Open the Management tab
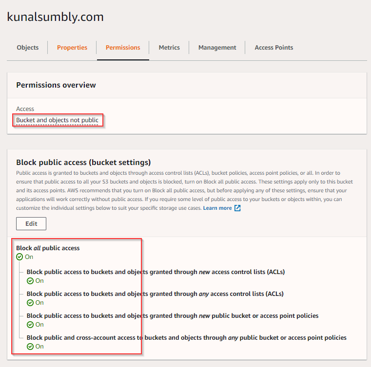Image resolution: width=371 pixels, height=367 pixels. point(217,48)
